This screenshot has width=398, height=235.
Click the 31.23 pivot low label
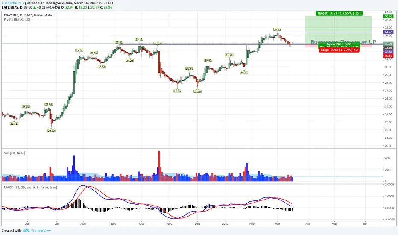pyautogui.click(x=129, y=61)
